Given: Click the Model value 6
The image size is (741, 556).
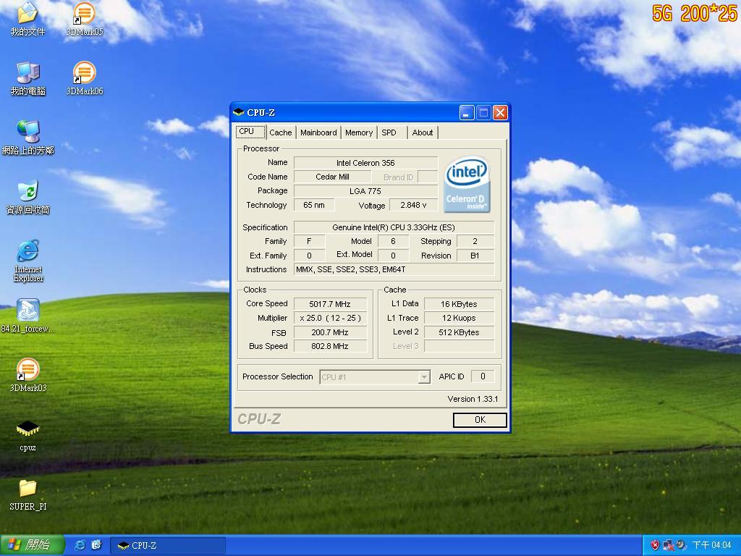Looking at the screenshot, I should [393, 242].
